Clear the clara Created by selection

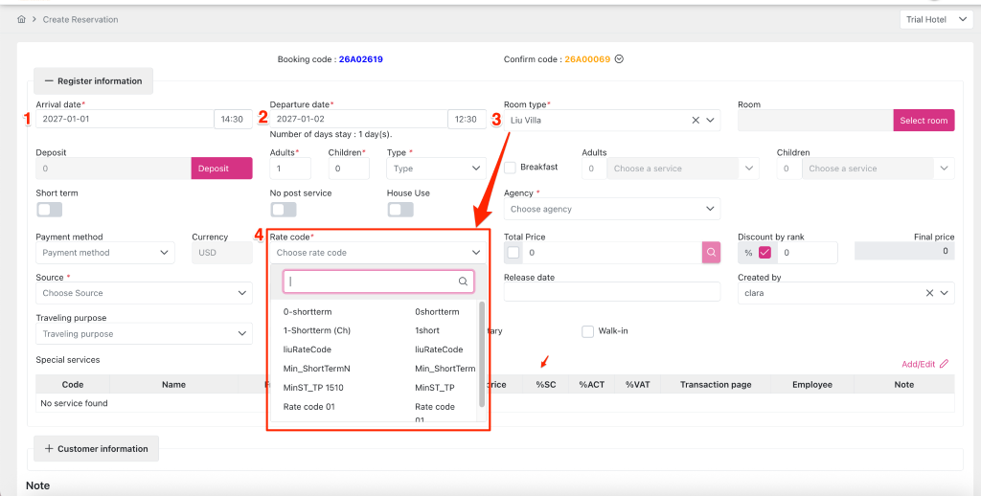929,293
